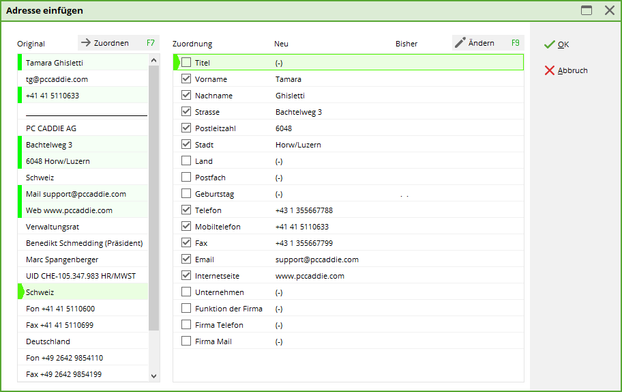The width and height of the screenshot is (622, 392).
Task: Select the Bachtelweg 3 original entry
Action: pyautogui.click(x=49, y=145)
